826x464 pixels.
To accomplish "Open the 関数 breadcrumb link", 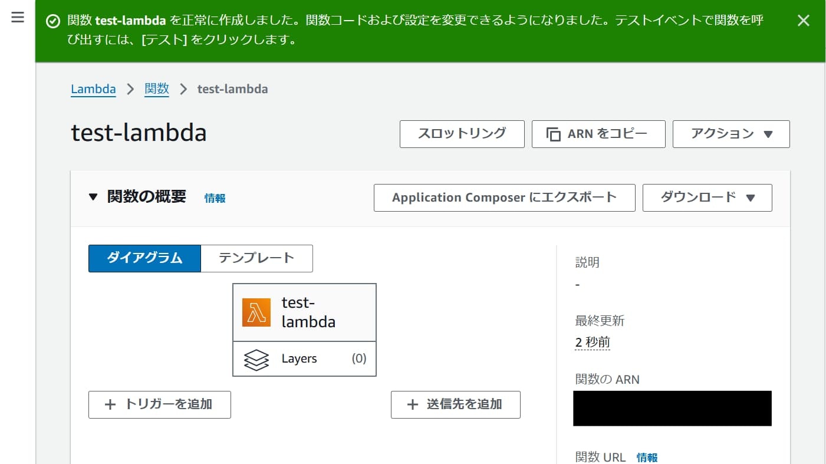I will tap(157, 89).
